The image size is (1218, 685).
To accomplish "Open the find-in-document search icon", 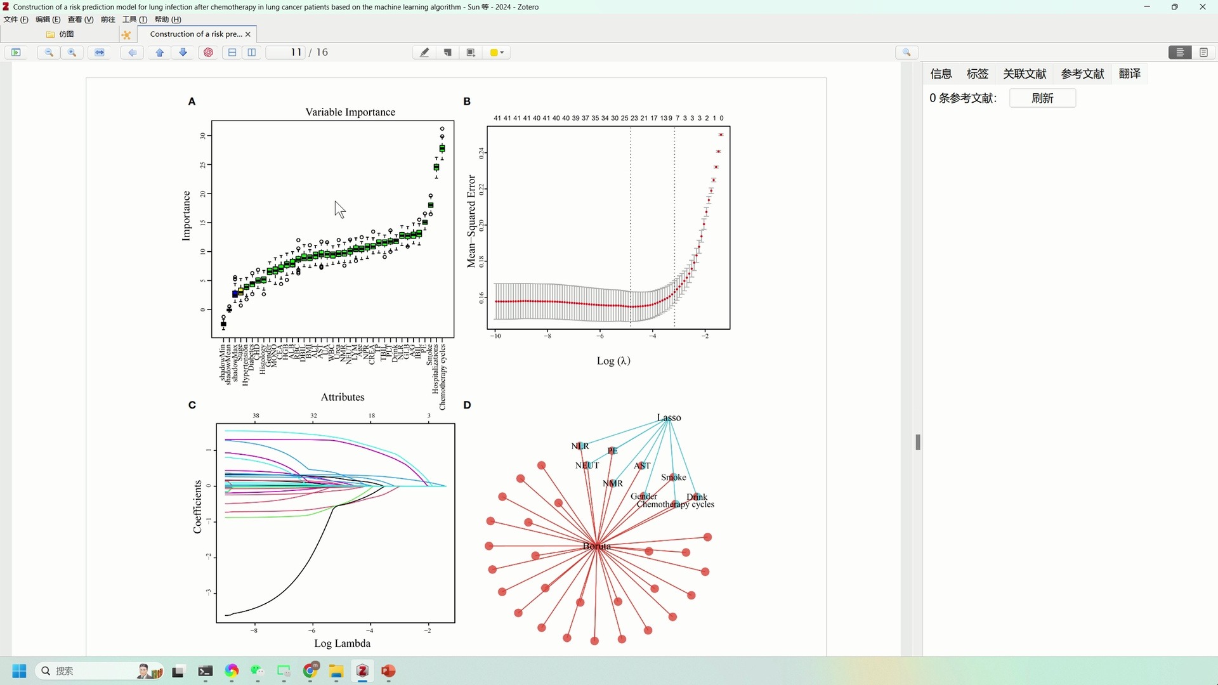I will tap(907, 53).
